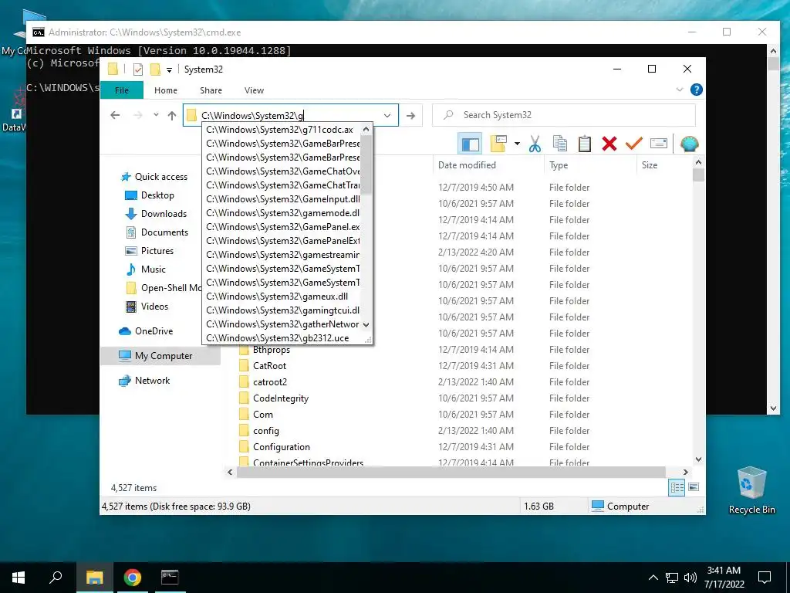This screenshot has height=593, width=790.
Task: Go back with the left arrow button
Action: pyautogui.click(x=115, y=116)
